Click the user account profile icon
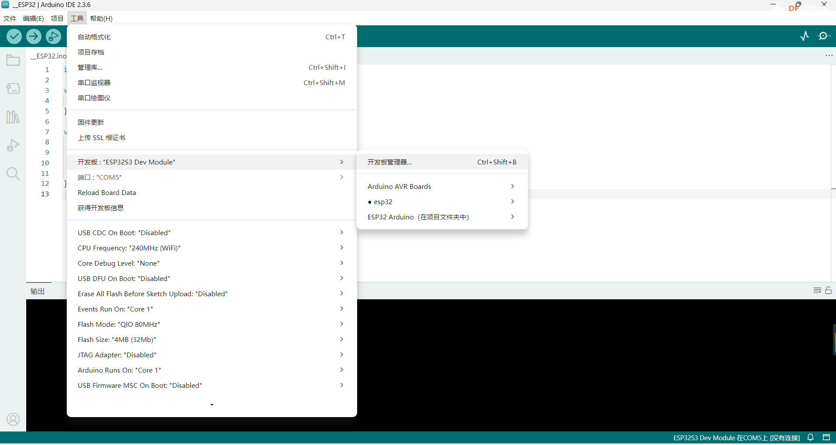Image resolution: width=836 pixels, height=445 pixels. coord(13,419)
